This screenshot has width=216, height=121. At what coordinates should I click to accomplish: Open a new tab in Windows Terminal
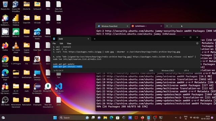point(167,26)
